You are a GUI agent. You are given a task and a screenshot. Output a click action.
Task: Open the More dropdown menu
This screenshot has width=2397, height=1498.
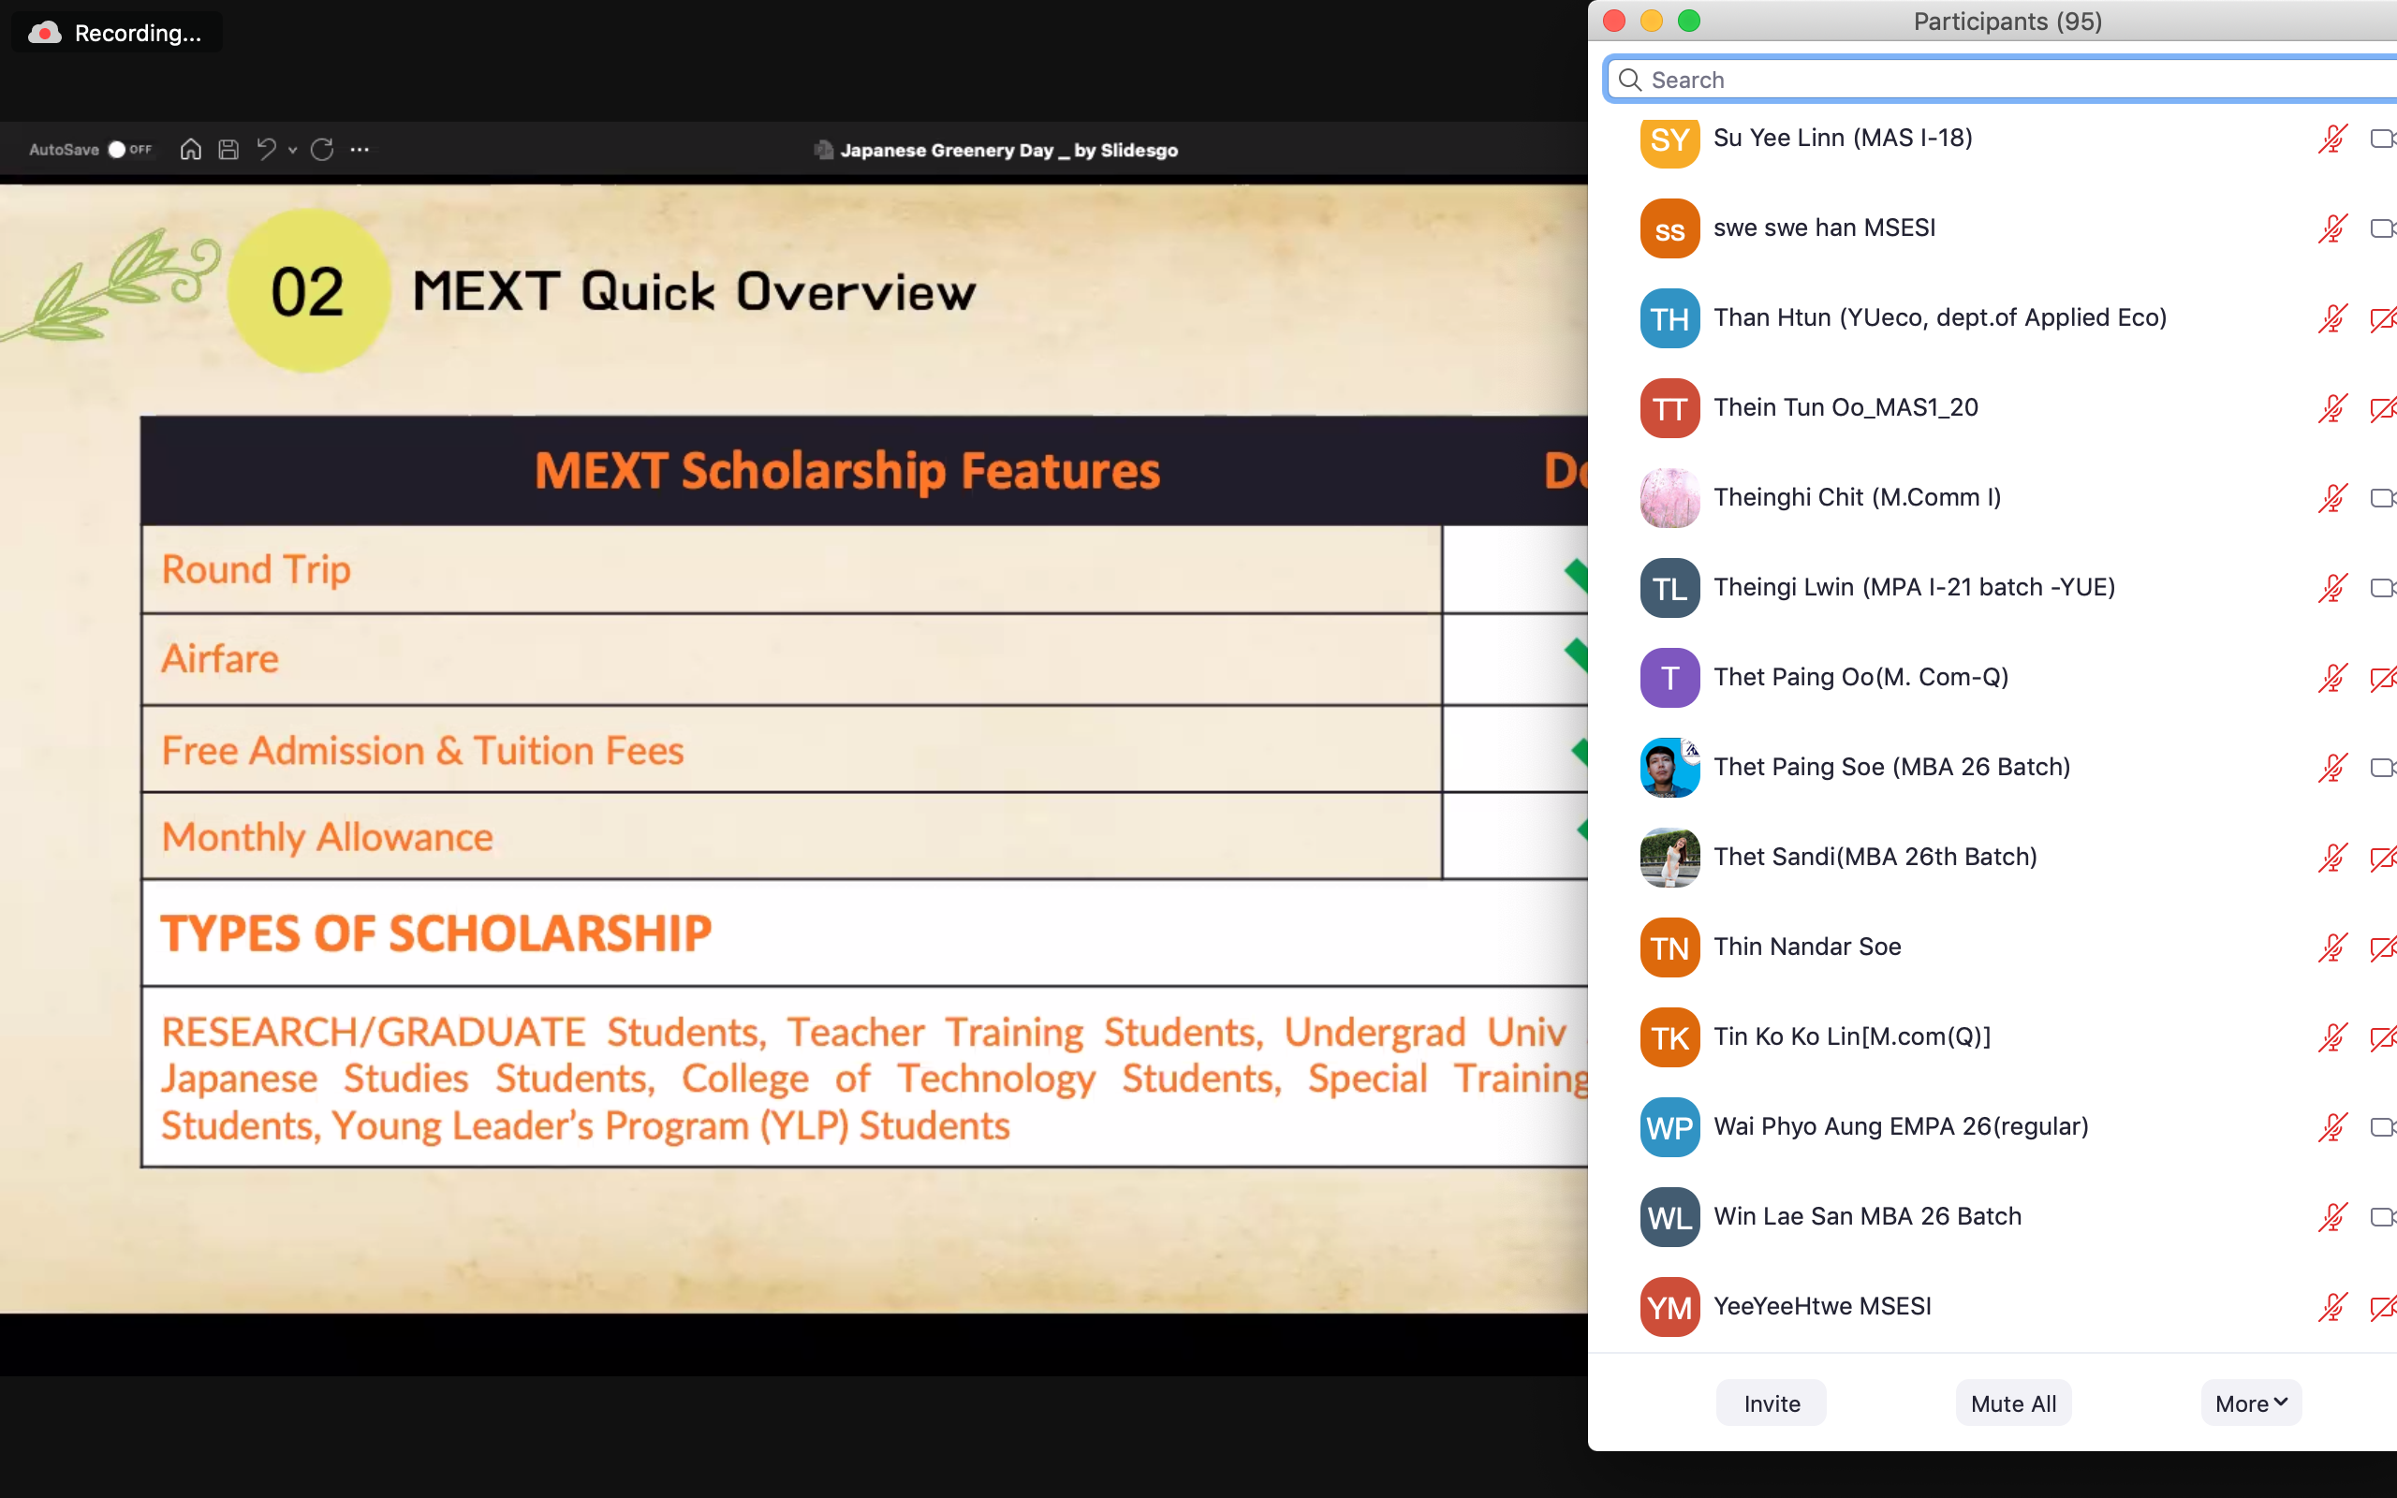click(2250, 1403)
